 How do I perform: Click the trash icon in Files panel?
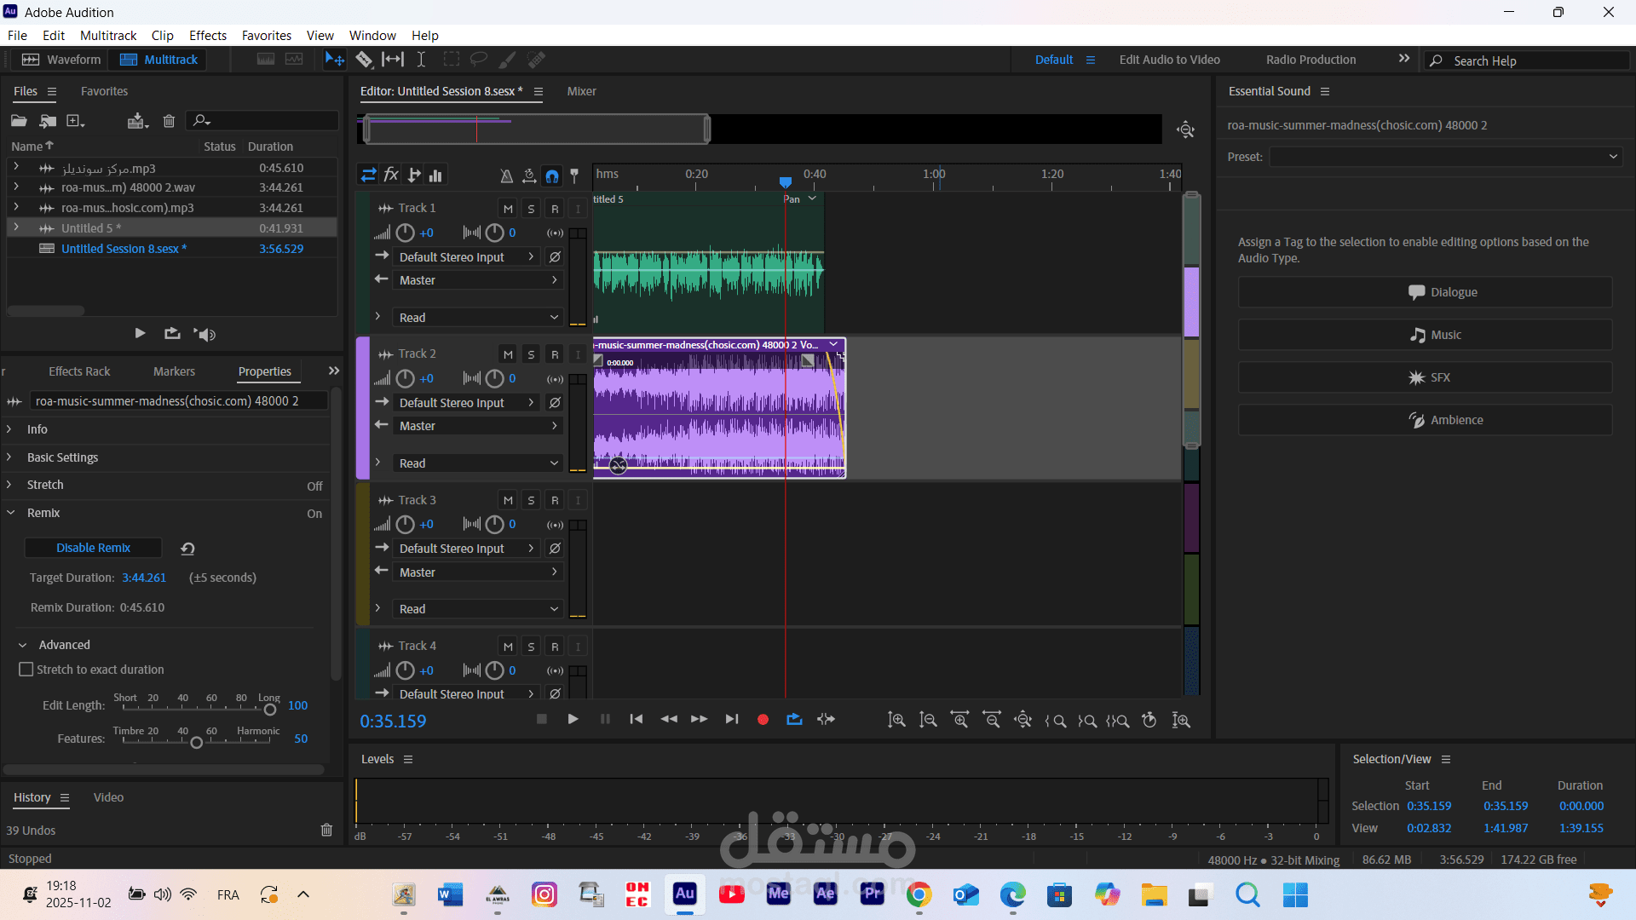point(169,121)
